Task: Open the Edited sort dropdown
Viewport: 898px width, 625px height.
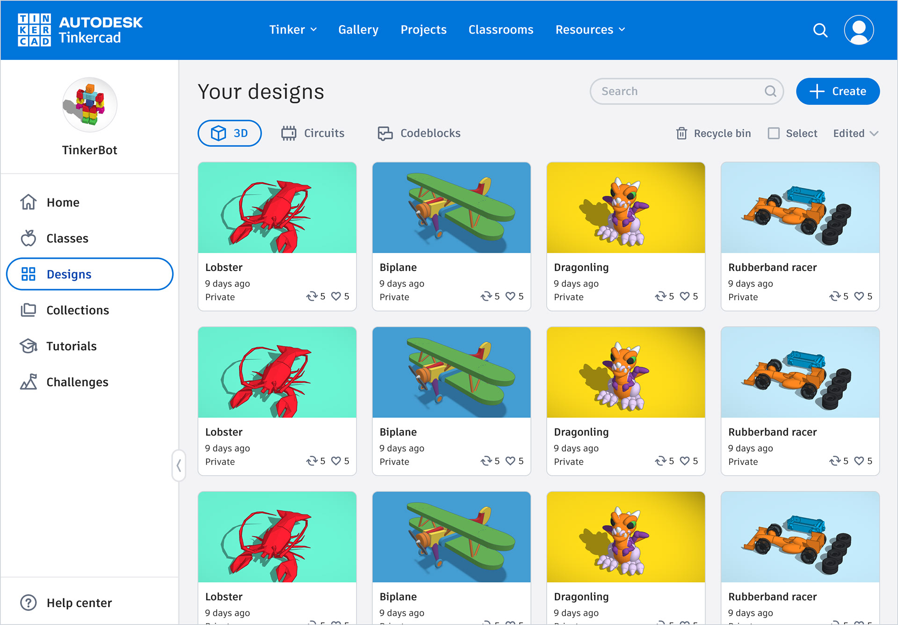Action: pos(855,133)
